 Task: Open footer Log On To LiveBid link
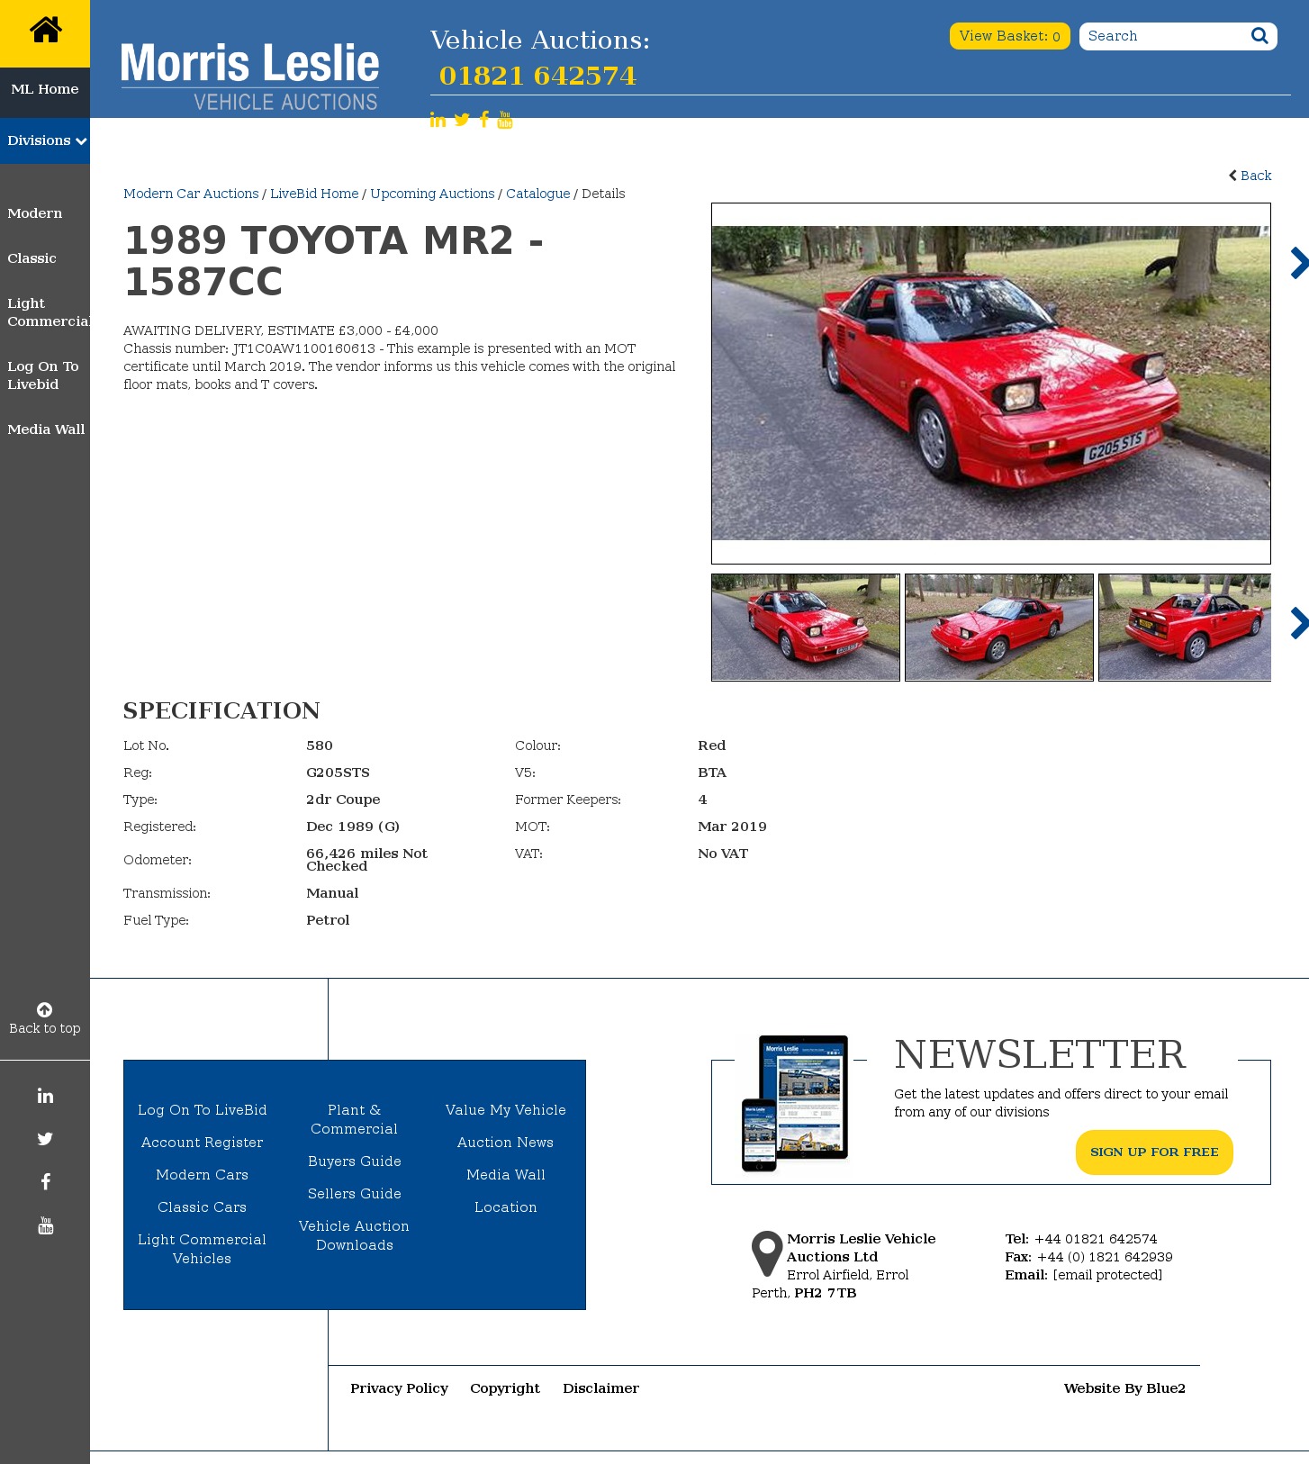202,1110
